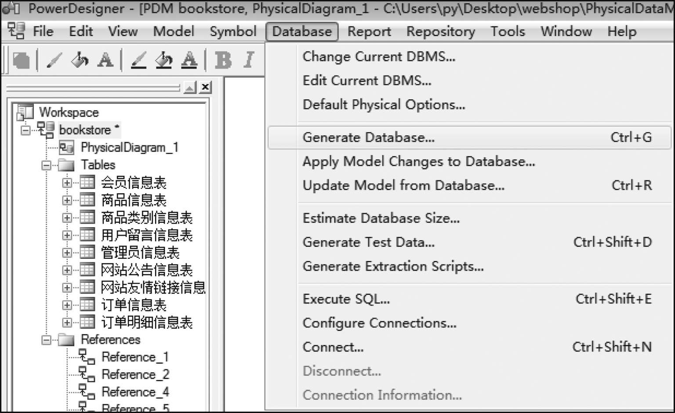Choose Edit Current DBMS... menu entry
The width and height of the screenshot is (675, 413).
pos(469,81)
